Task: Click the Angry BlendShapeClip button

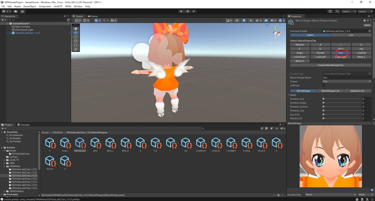Action: (x=300, y=53)
